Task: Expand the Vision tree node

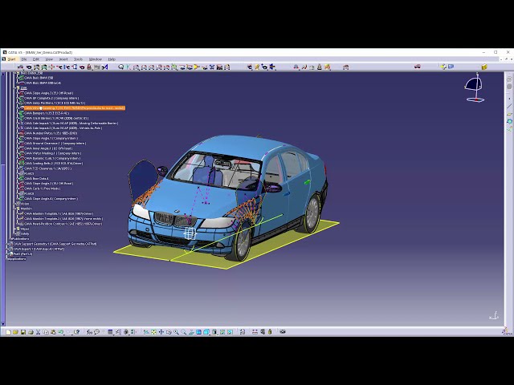Action: pos(14,204)
